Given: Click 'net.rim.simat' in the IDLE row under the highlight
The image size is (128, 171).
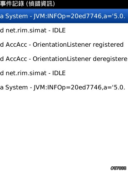Looking at the screenshot, I should tap(26, 30).
